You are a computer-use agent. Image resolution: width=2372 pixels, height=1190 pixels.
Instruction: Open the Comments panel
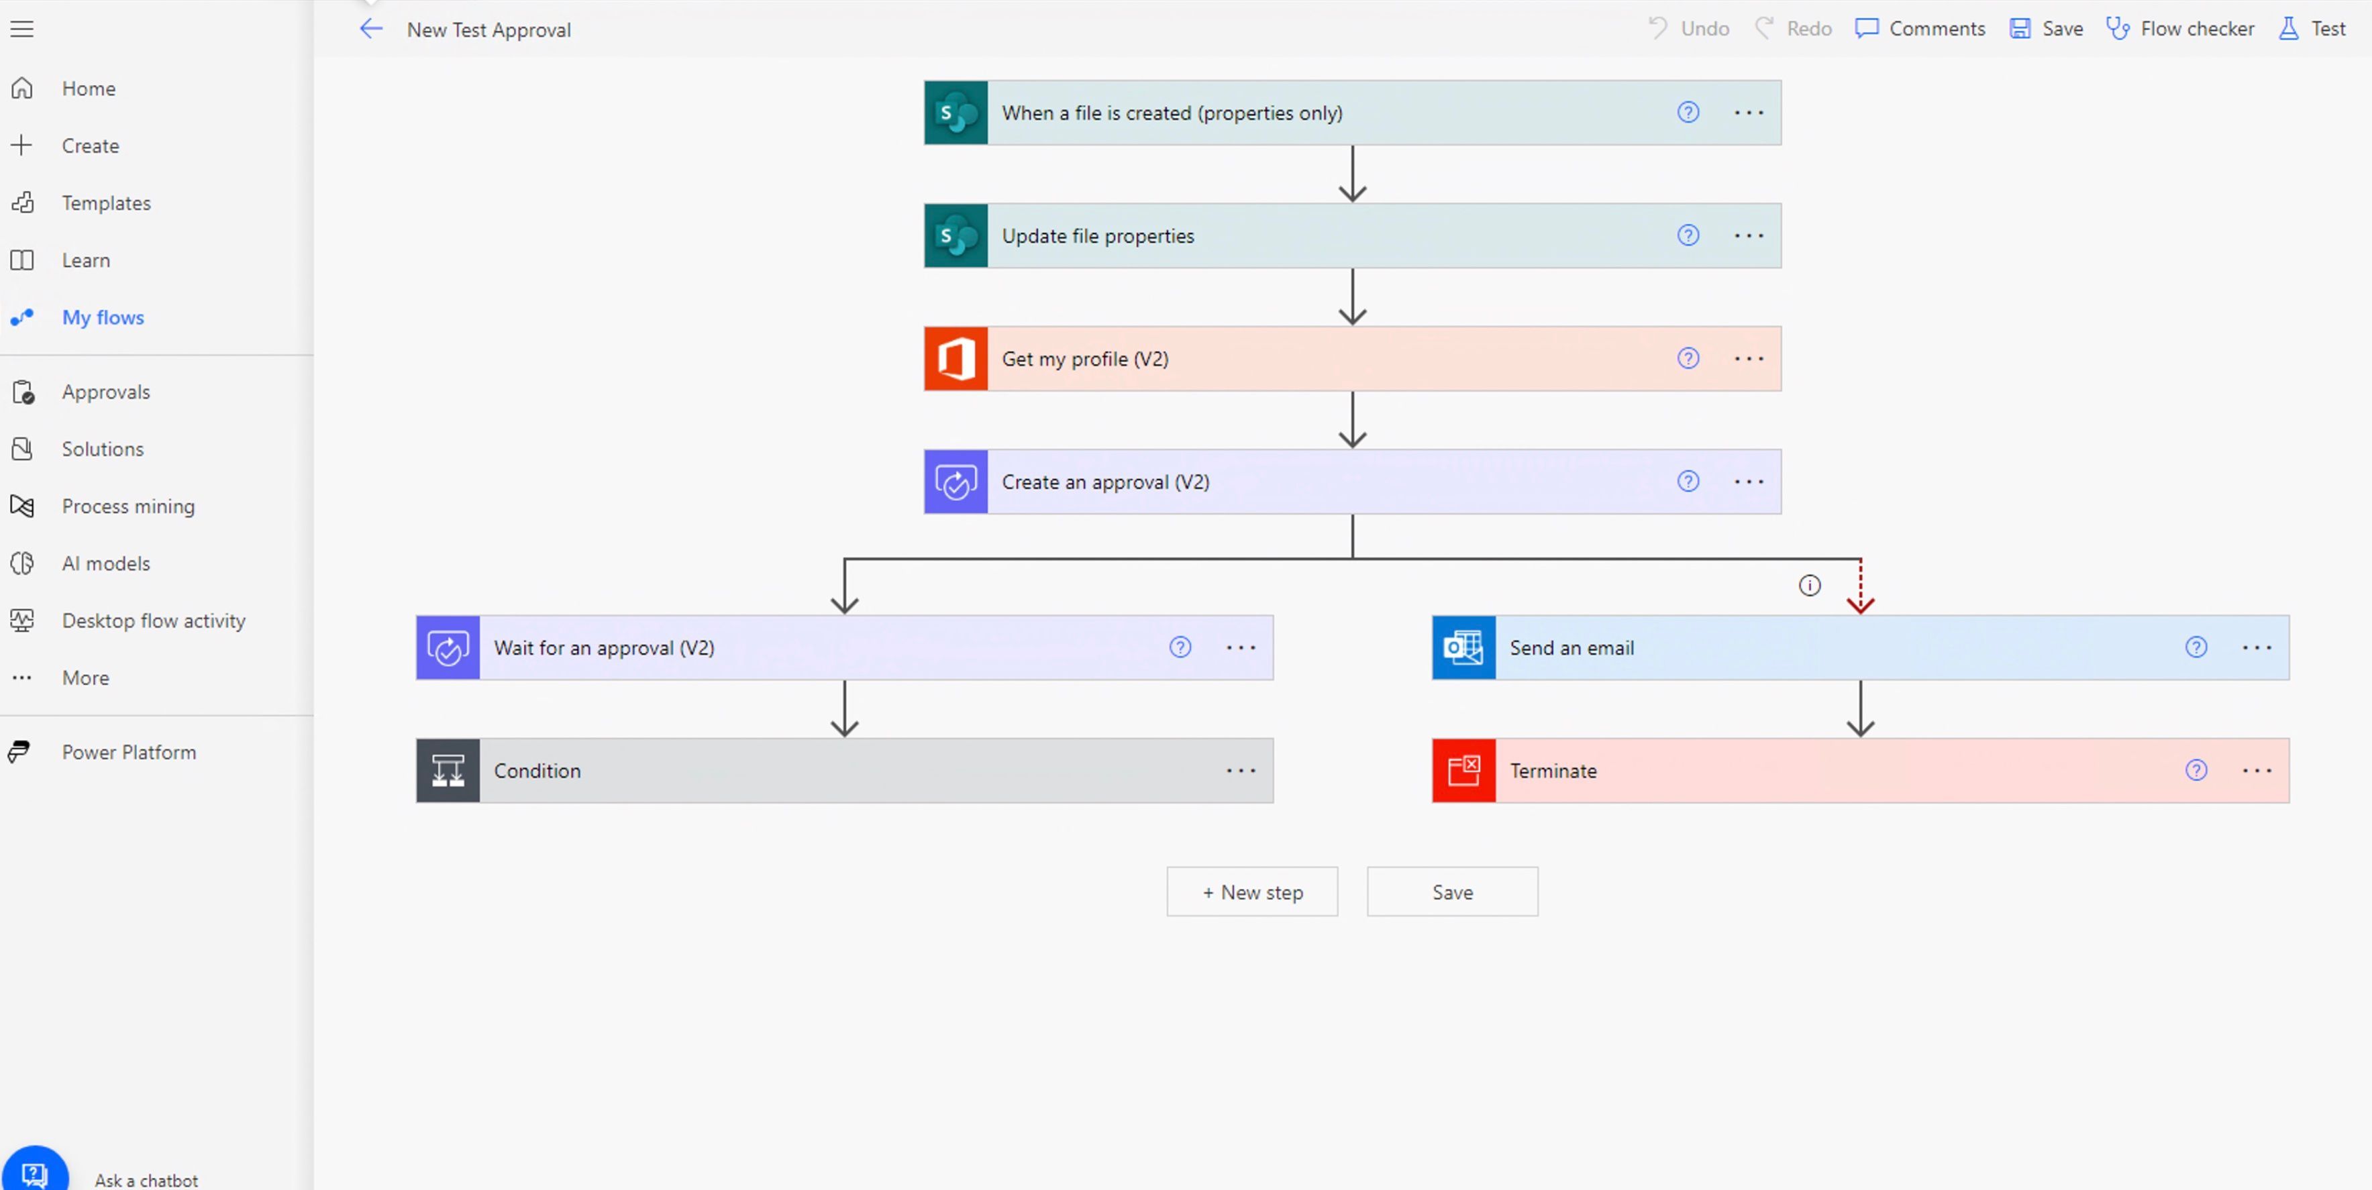pos(1920,29)
